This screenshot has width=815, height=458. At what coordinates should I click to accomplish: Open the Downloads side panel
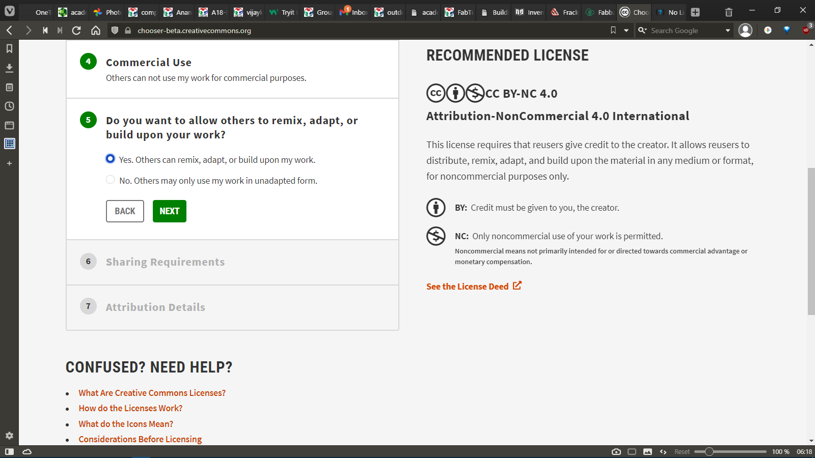(9, 68)
